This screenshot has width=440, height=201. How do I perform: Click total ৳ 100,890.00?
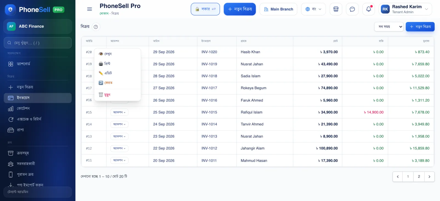(327, 148)
